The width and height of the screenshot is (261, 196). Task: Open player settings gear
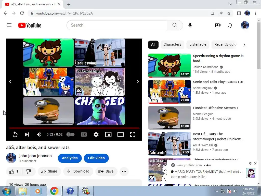coord(96,134)
